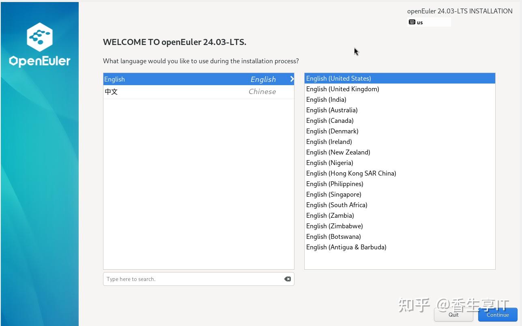Pick English (Philippines) locale
The image size is (522, 326).
coord(335,184)
